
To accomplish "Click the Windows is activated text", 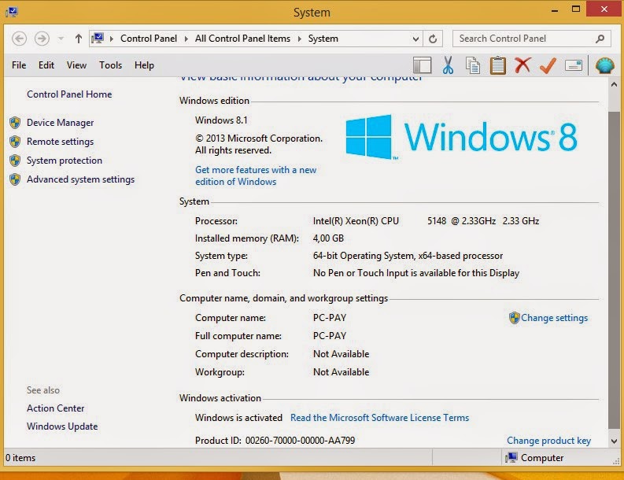I will (x=238, y=418).
